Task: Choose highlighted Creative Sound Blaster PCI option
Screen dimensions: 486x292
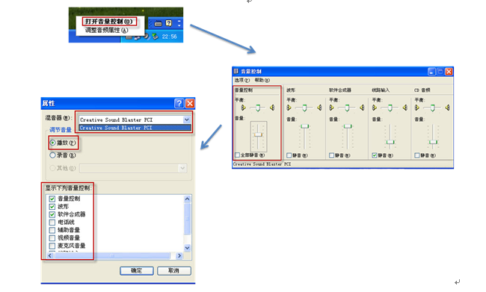Action: point(135,128)
